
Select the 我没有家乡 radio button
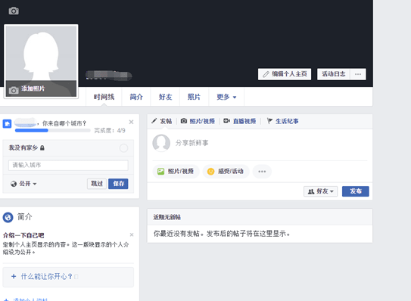(123, 148)
